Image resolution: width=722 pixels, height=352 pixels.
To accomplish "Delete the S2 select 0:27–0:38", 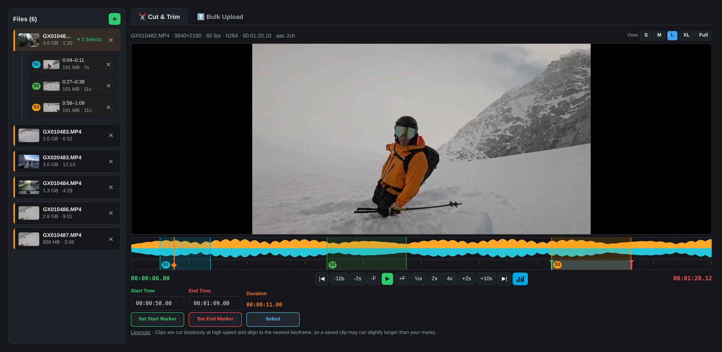I will pyautogui.click(x=108, y=86).
